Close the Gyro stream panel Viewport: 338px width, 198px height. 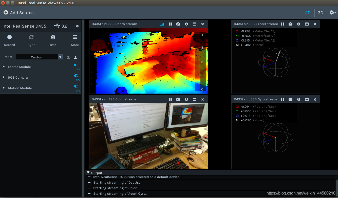315,99
